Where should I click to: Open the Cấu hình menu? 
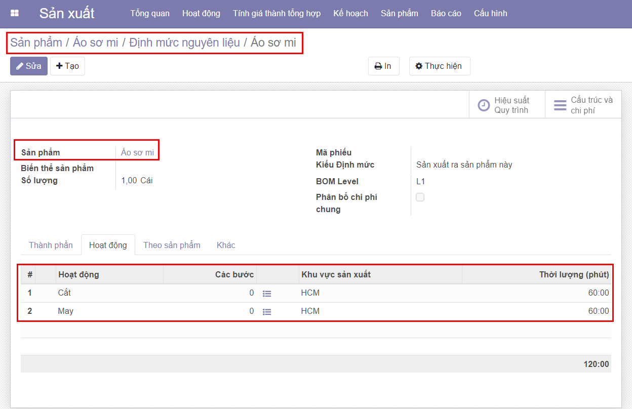point(490,14)
